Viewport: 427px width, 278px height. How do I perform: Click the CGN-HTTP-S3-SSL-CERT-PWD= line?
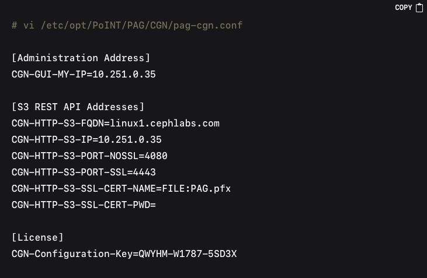point(84,205)
